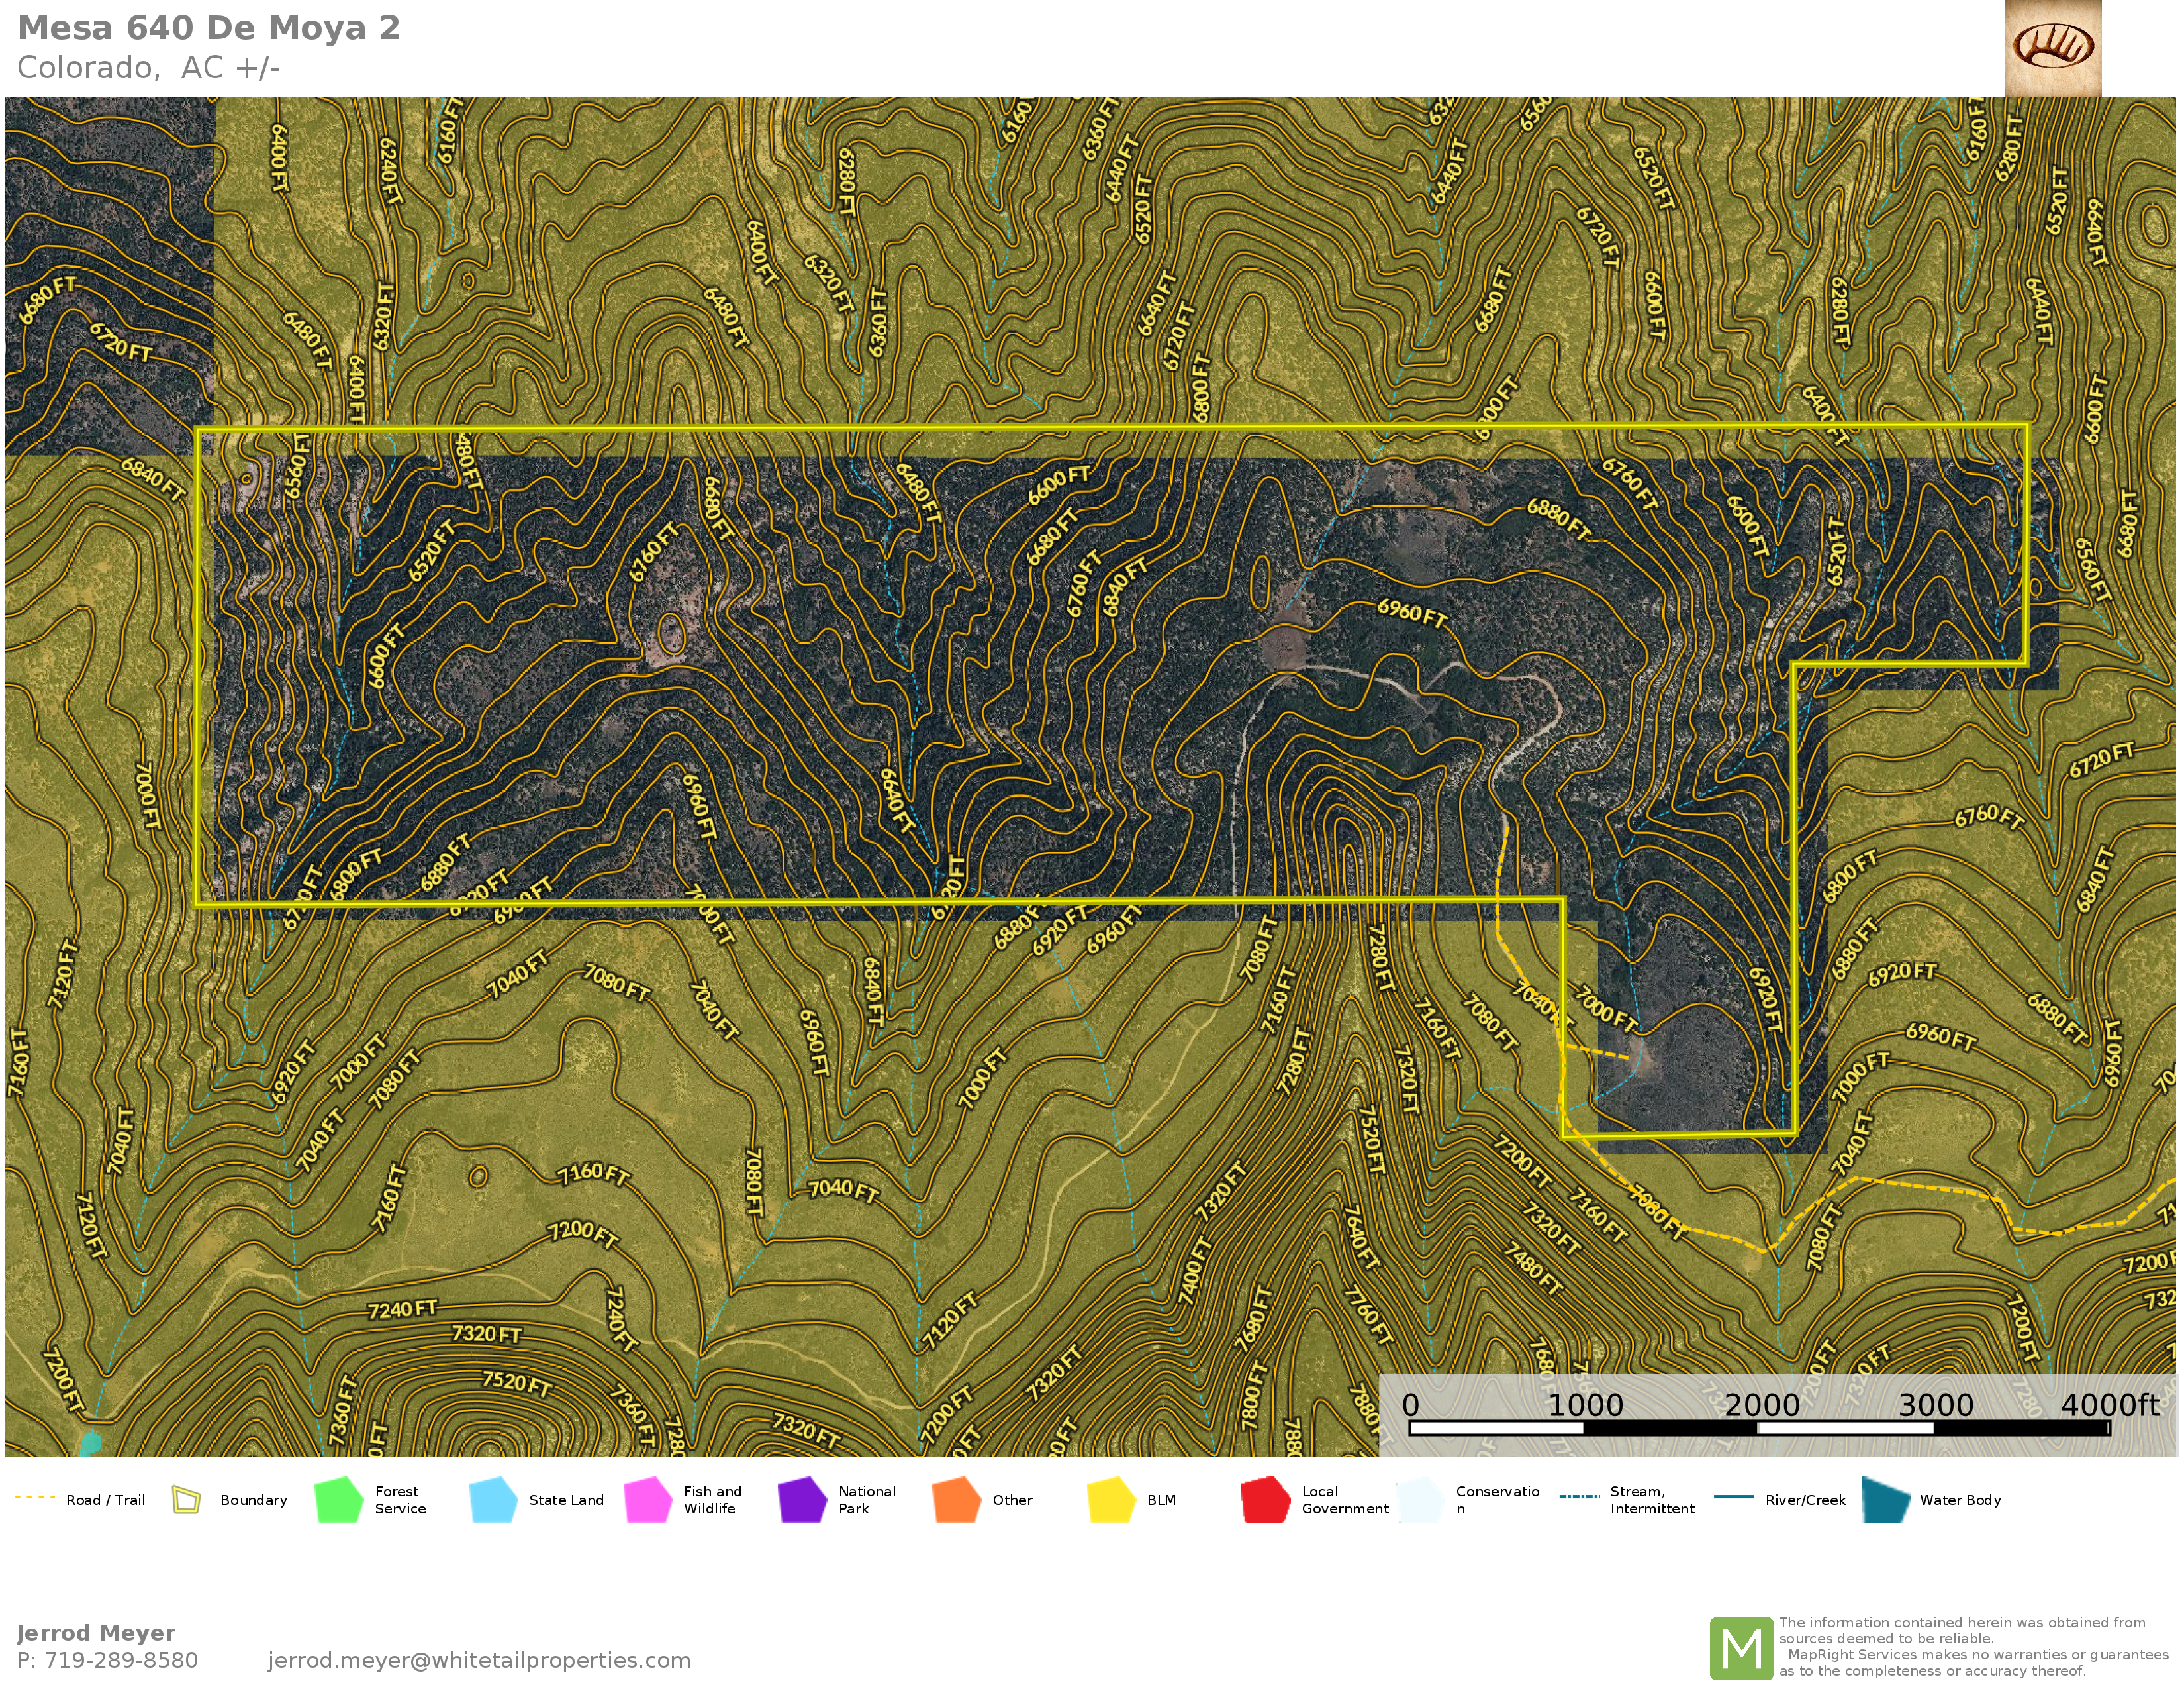Click the Mesa 640 De Moya 2 title
This screenshot has width=2184, height=1689.
(x=208, y=28)
